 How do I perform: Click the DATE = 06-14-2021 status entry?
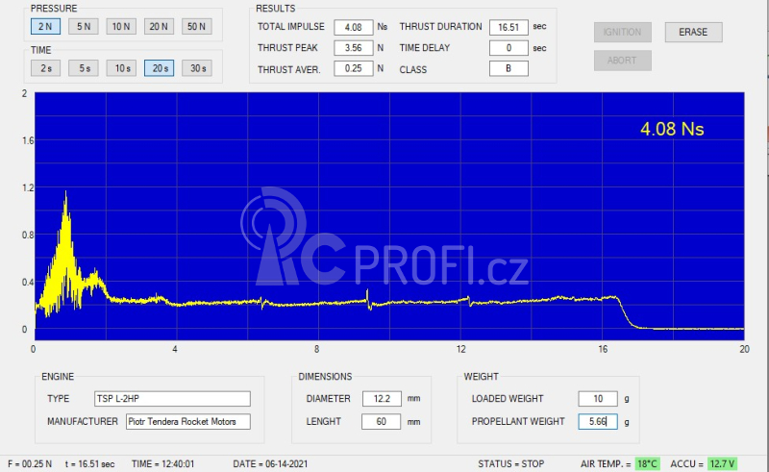pyautogui.click(x=270, y=463)
